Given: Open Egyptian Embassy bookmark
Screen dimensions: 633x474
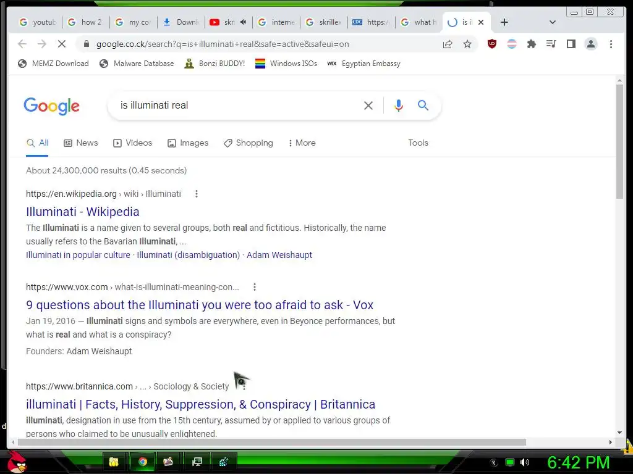Looking at the screenshot, I should pyautogui.click(x=363, y=64).
